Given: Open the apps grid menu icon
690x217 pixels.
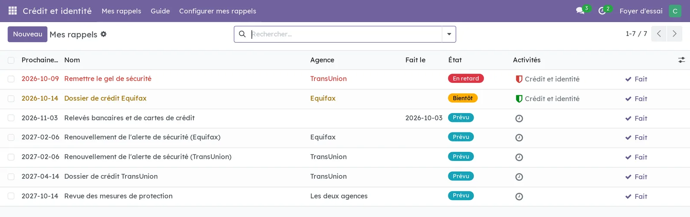Looking at the screenshot, I should (13, 11).
